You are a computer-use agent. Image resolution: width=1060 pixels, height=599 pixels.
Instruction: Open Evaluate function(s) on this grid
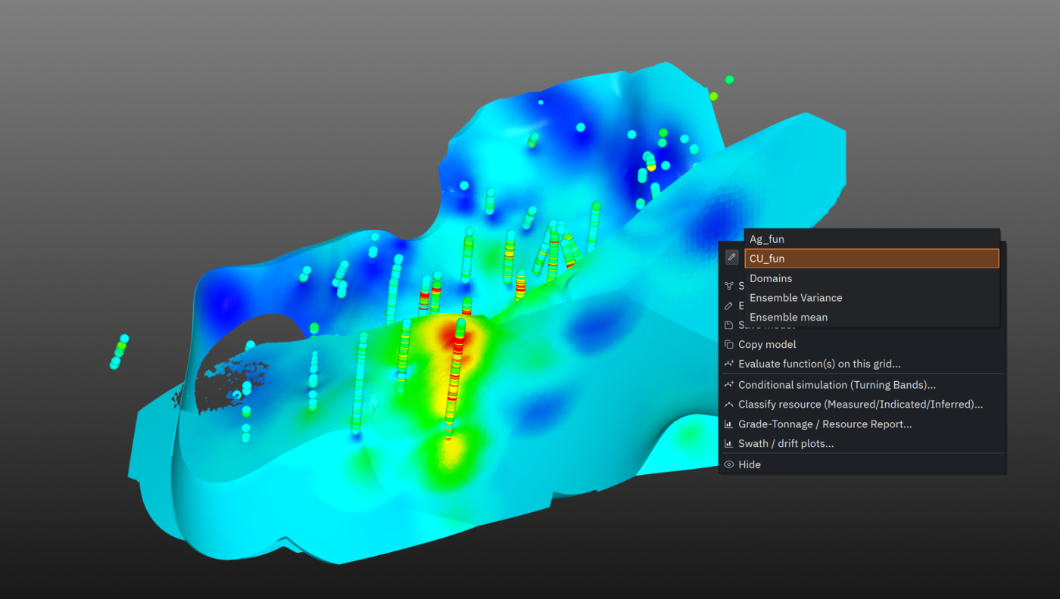861,364
